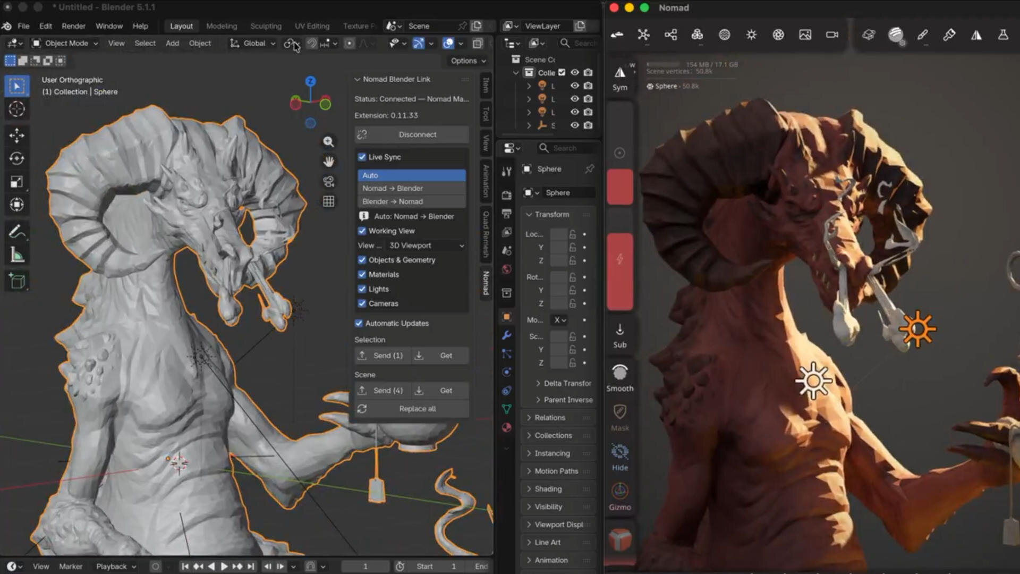
Task: Pick the Measure tool in Blender
Action: 16,255
